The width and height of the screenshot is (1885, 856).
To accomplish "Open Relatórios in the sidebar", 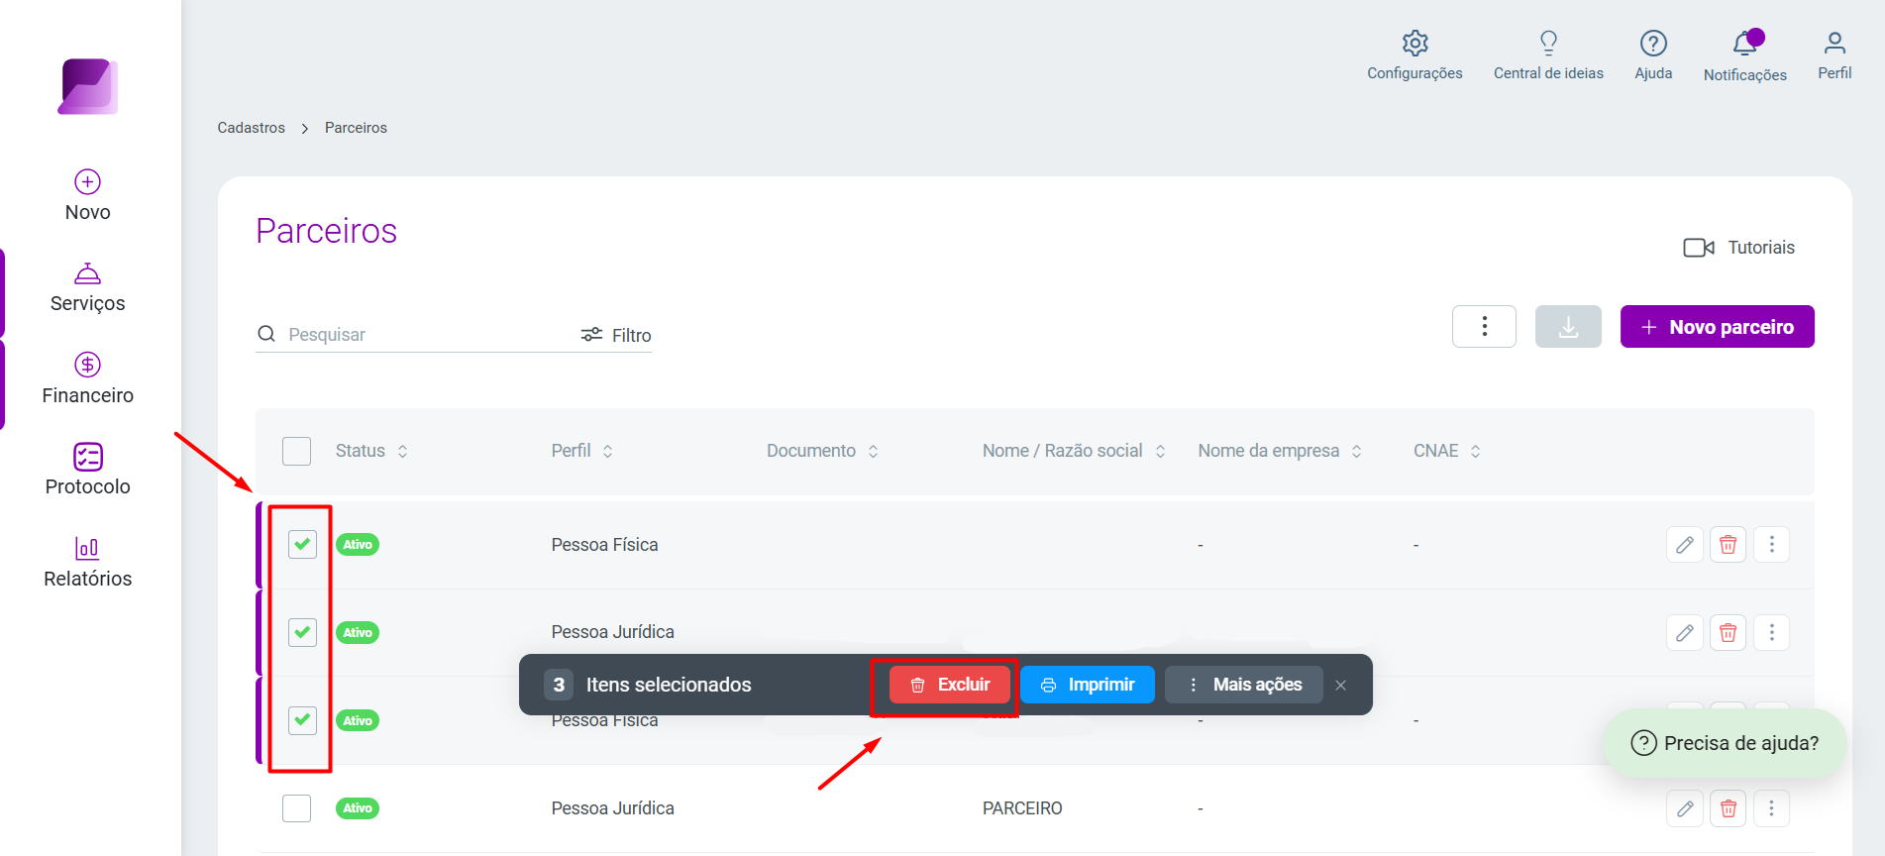I will 88,562.
